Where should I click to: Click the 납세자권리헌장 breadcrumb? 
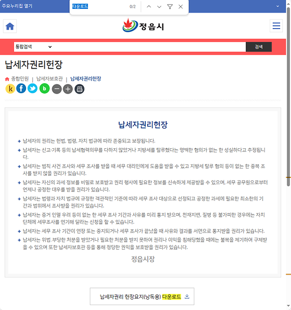tap(86, 79)
